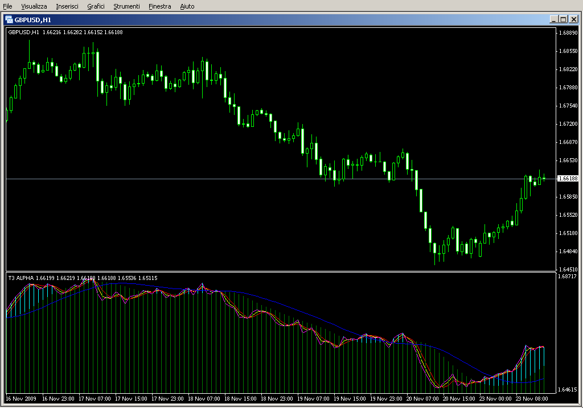Click the 18 Nov 15:00 time label
Viewport: 583px width, 408px height.
240,399
